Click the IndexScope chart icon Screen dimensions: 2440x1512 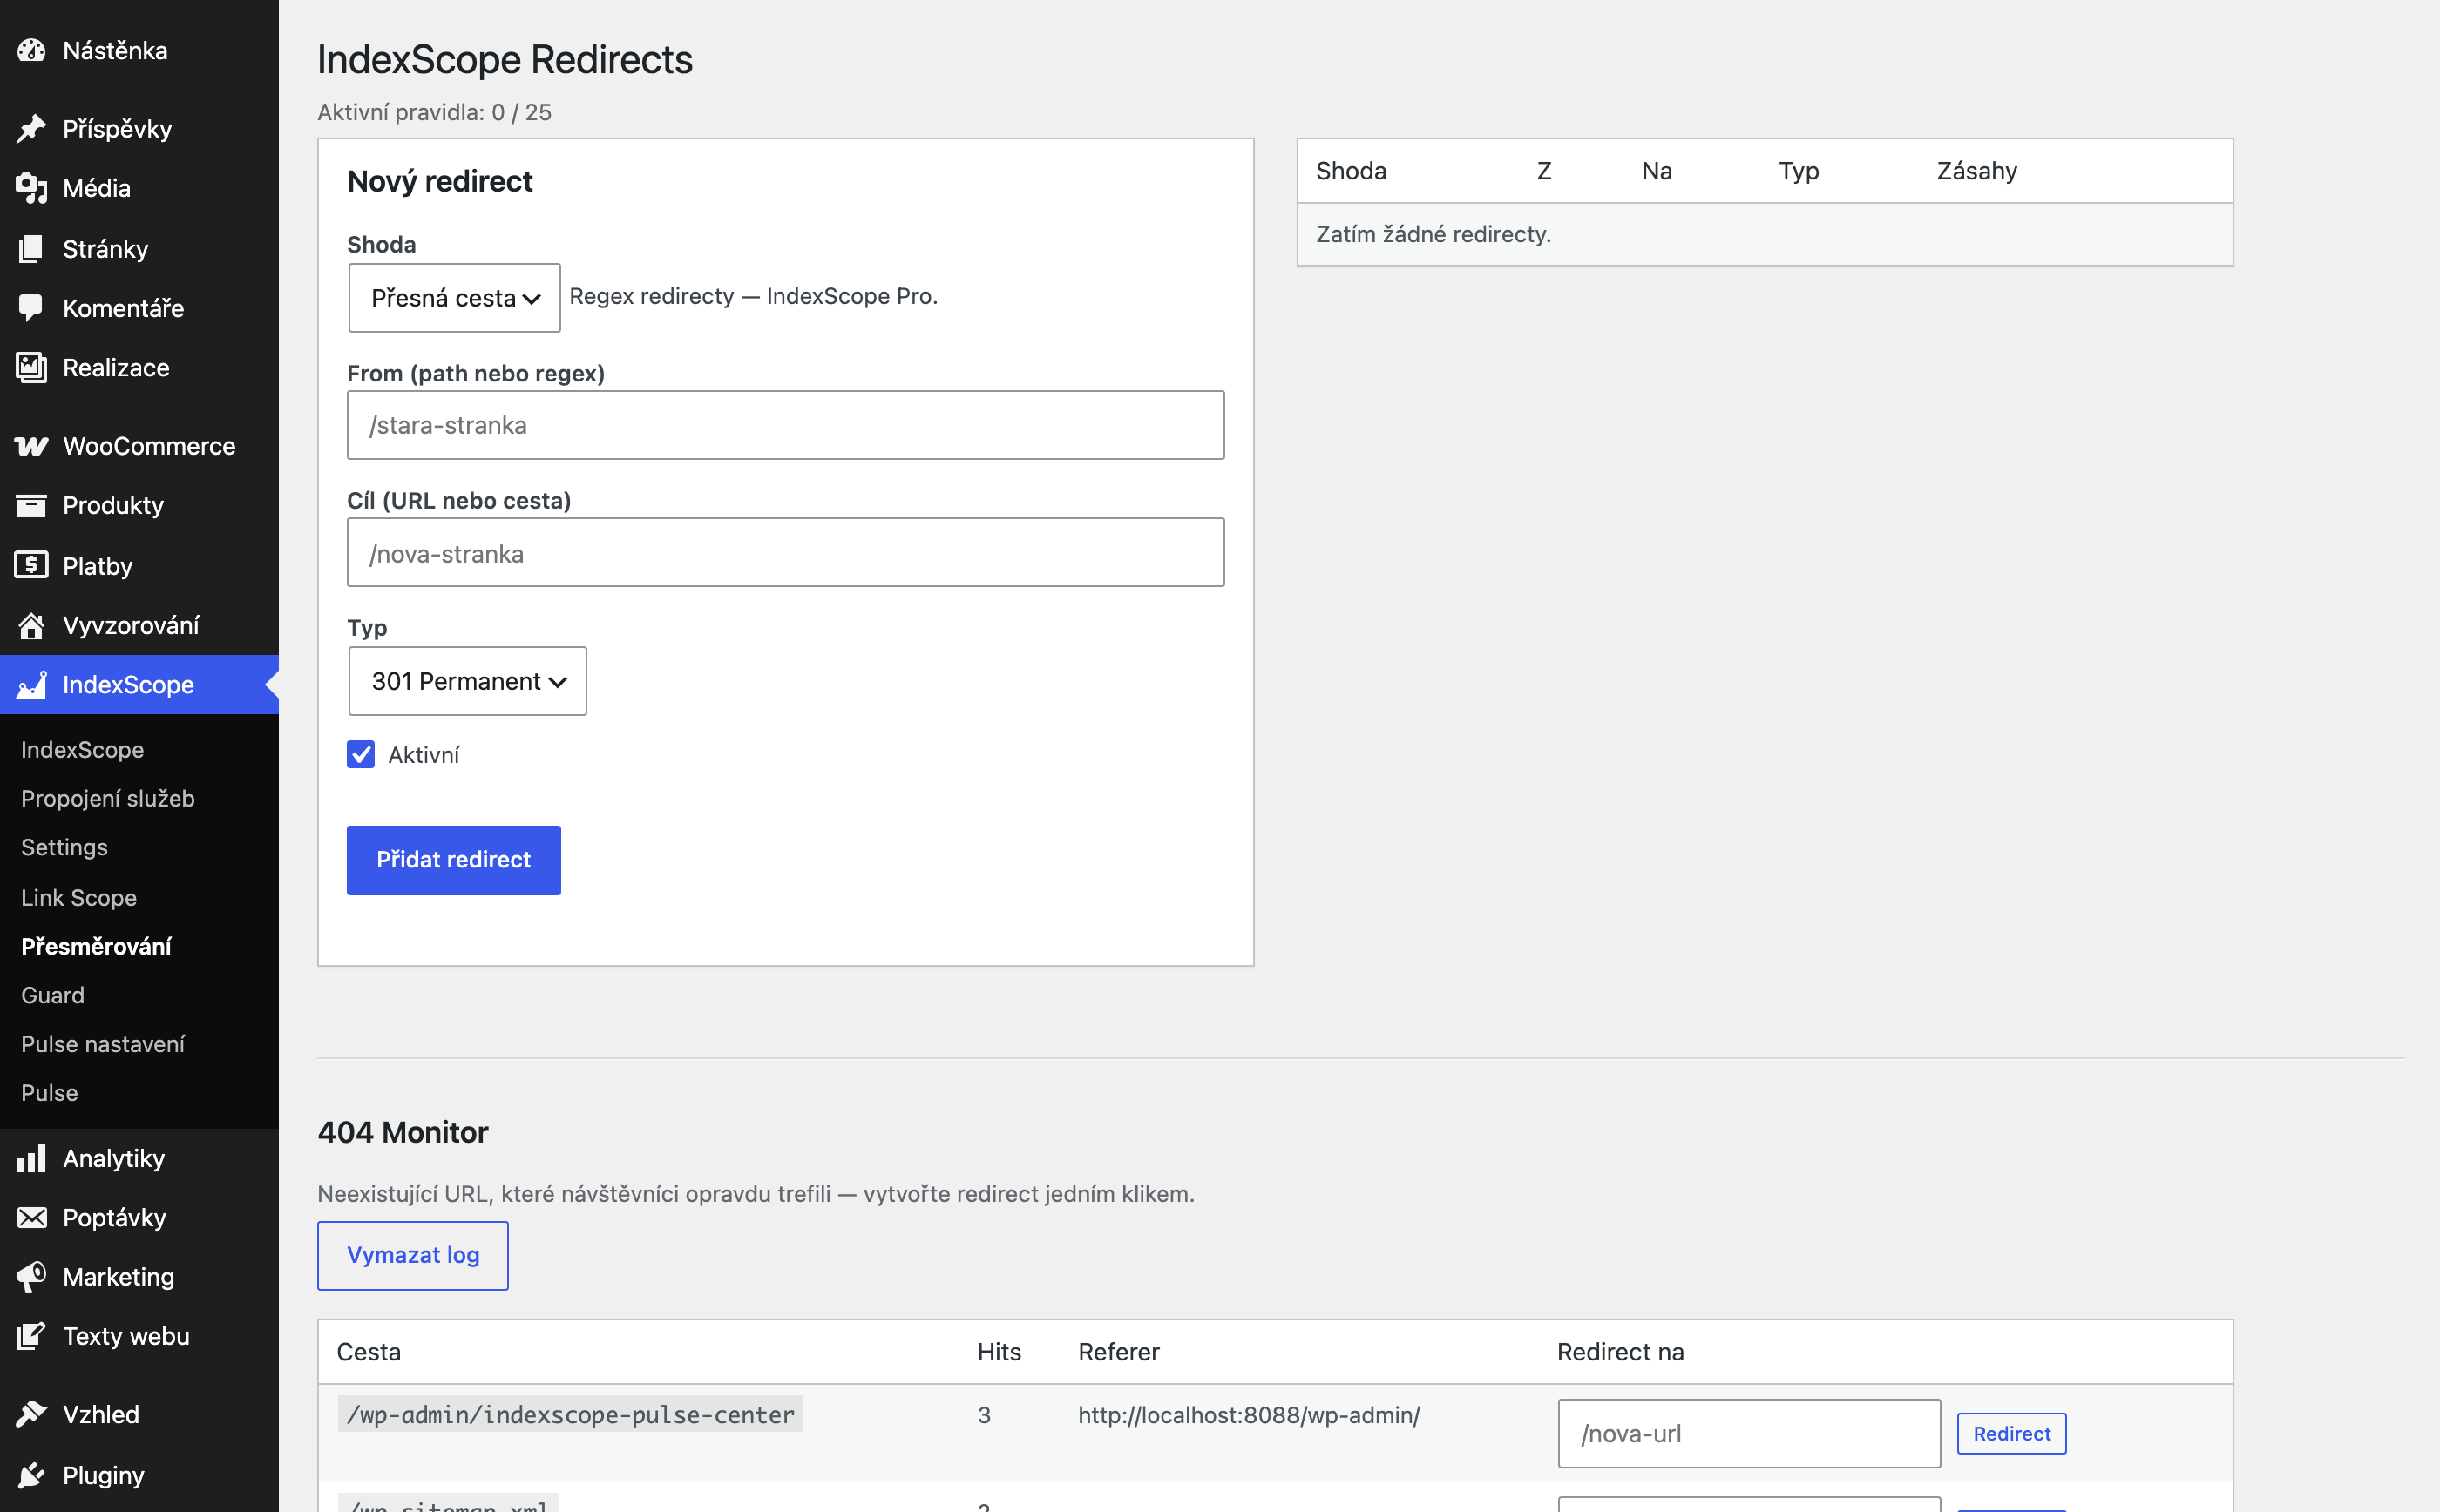coord(31,684)
